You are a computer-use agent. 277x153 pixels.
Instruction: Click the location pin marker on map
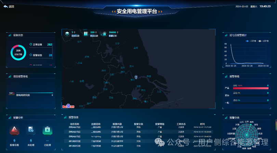pyautogui.click(x=136, y=77)
